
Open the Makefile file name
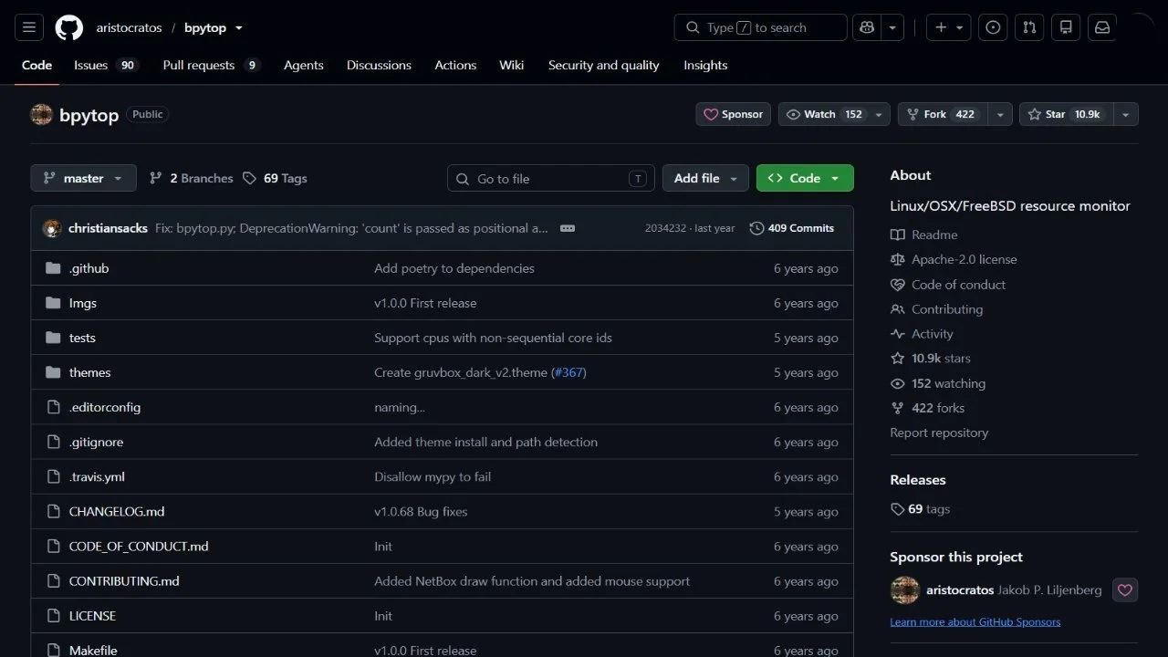coord(93,651)
